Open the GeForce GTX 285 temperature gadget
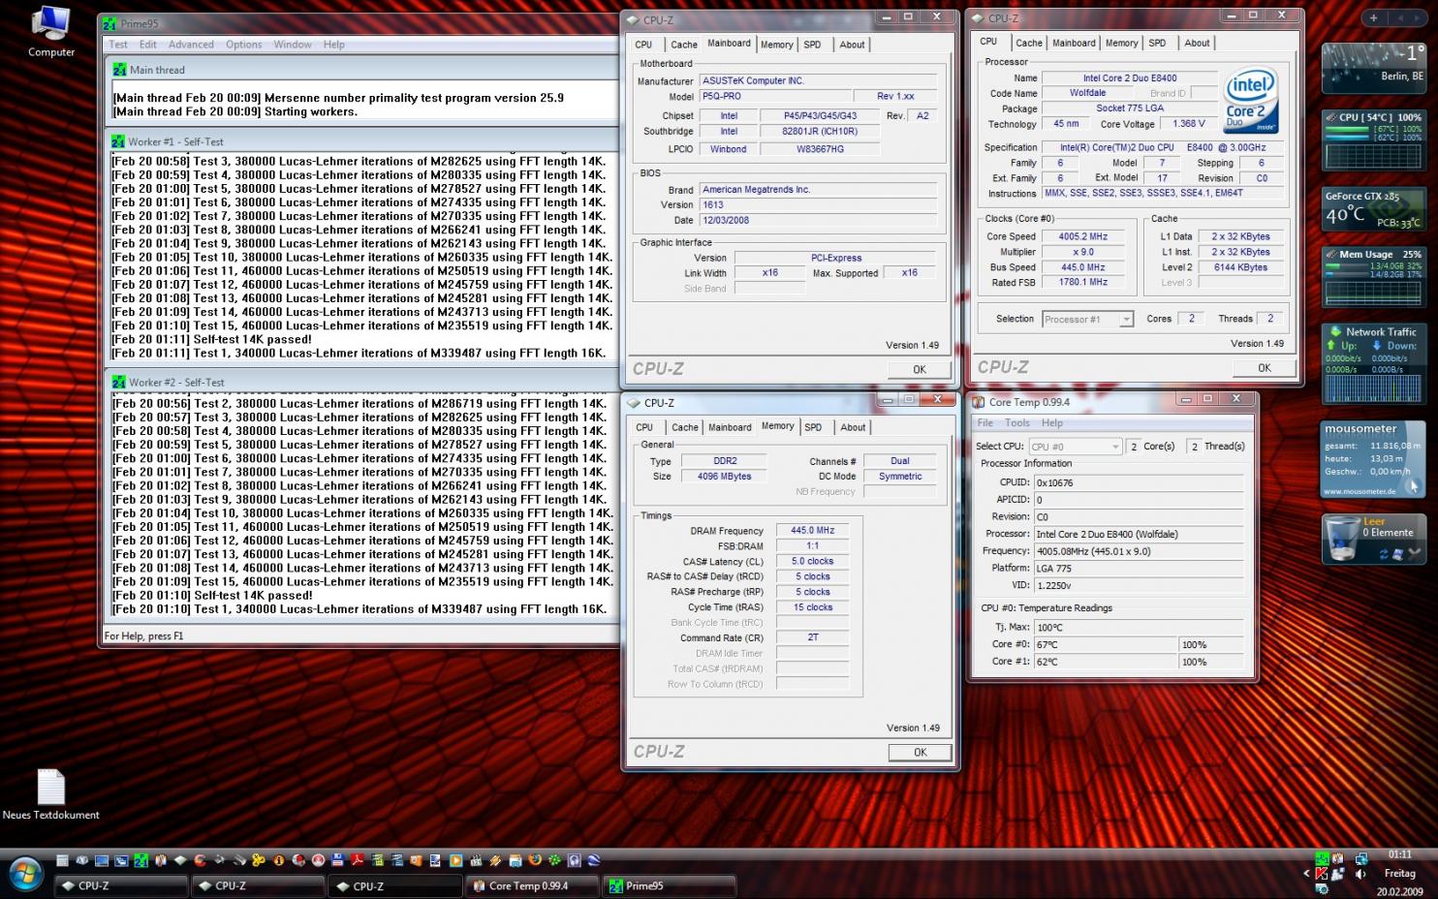 pyautogui.click(x=1373, y=209)
